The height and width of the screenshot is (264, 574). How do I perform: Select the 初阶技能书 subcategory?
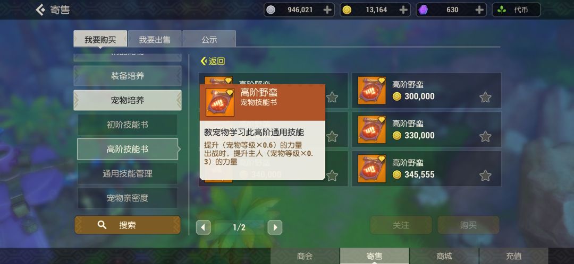coord(128,125)
